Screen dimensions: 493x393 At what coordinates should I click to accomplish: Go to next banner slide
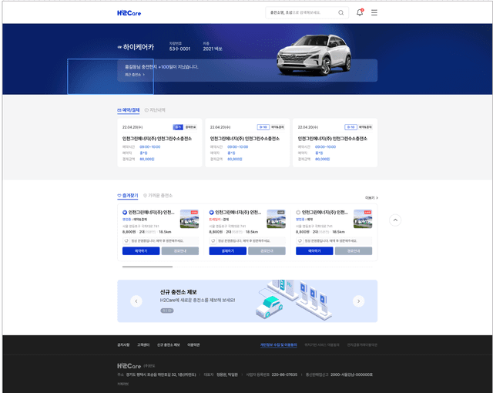click(358, 301)
